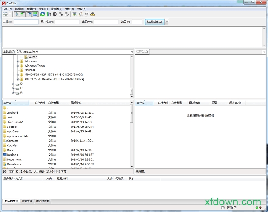Open the directory listing filters dialog
Screen dimensions: 268x212
click(74, 14)
